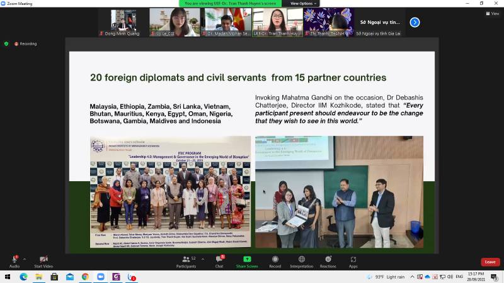
Task: Show next participants with the arrow button
Action: click(415, 22)
